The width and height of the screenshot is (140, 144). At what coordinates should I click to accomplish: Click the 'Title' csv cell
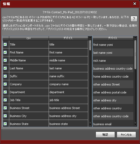pyautogui.click(x=29, y=44)
